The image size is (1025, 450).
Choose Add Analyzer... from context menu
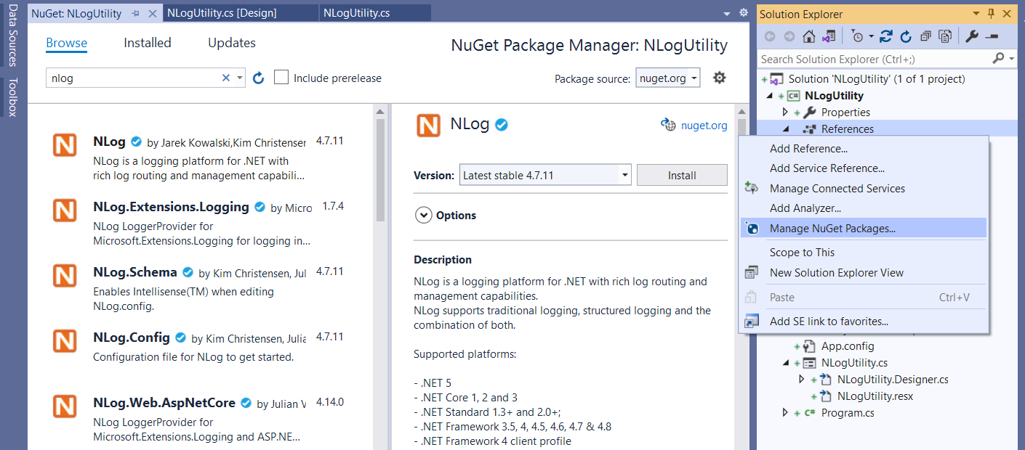tap(864, 208)
